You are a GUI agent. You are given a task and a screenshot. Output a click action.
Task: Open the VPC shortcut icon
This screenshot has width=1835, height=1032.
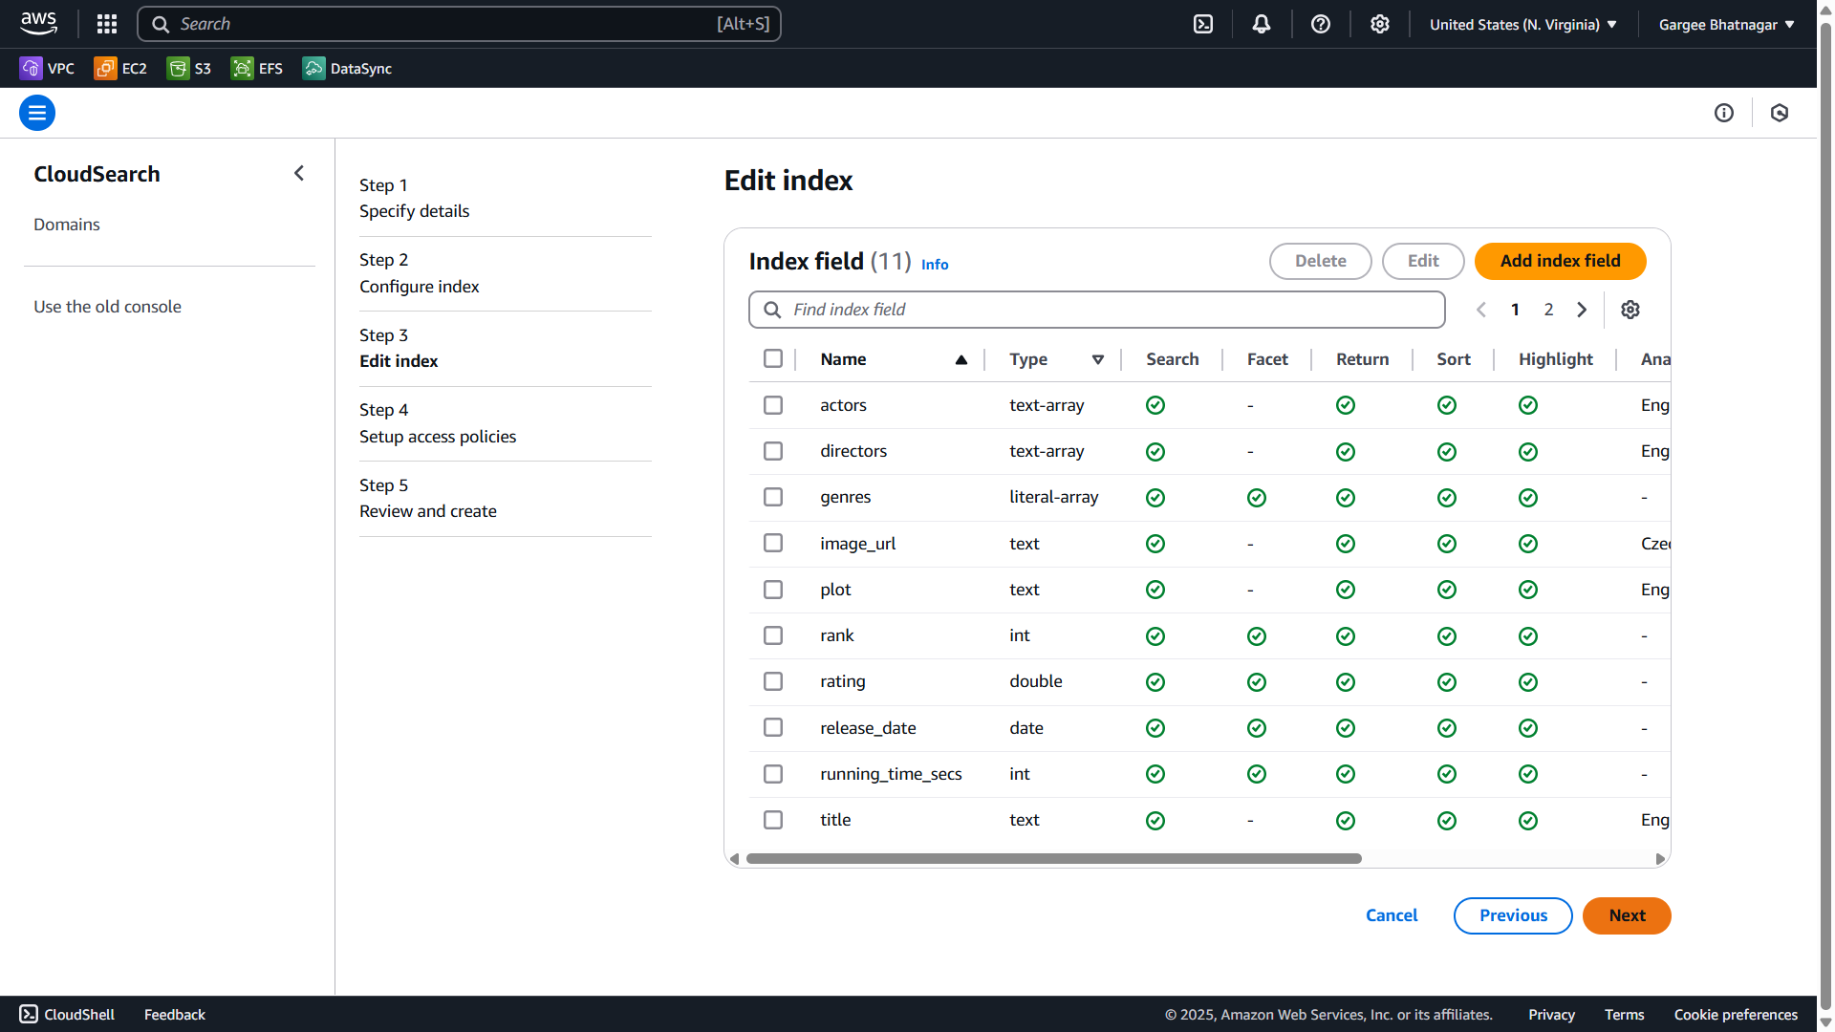pyautogui.click(x=31, y=68)
